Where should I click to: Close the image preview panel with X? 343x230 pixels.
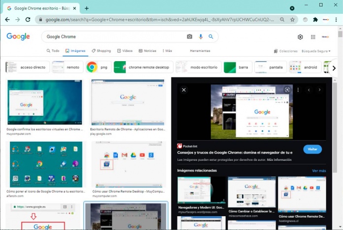[x=184, y=90]
